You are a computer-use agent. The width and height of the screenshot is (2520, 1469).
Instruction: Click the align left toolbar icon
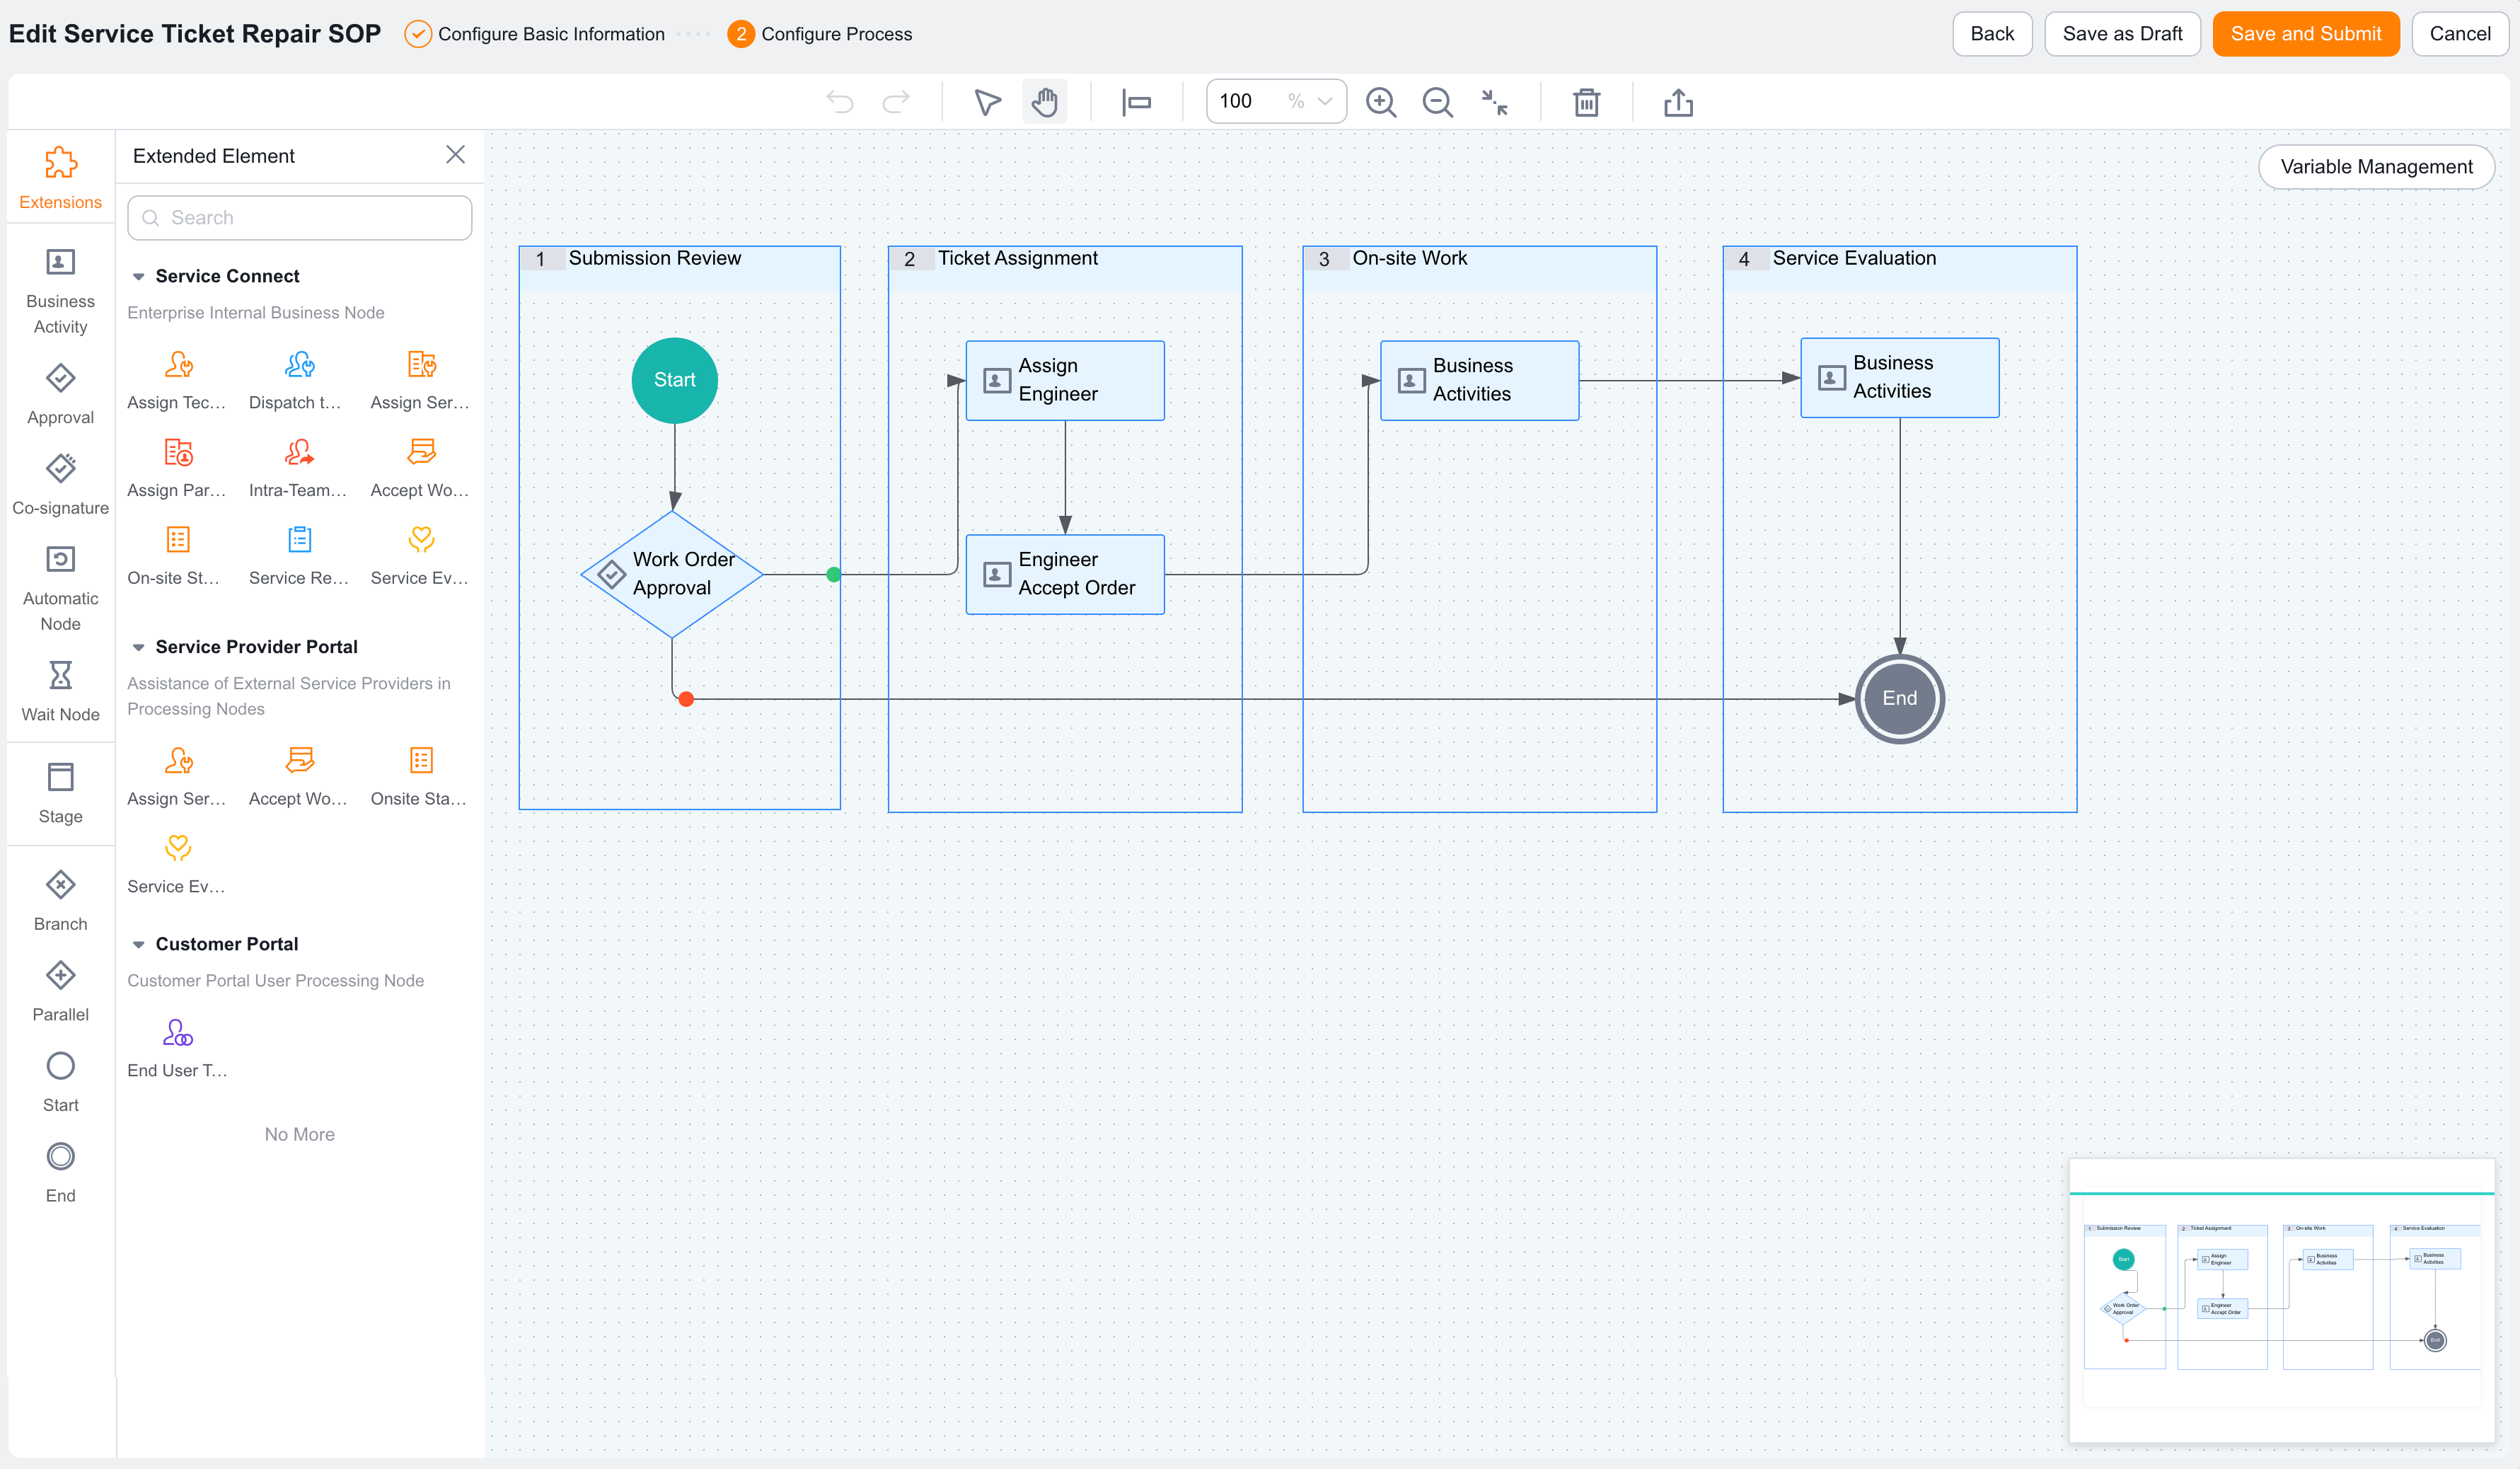pyautogui.click(x=1137, y=102)
